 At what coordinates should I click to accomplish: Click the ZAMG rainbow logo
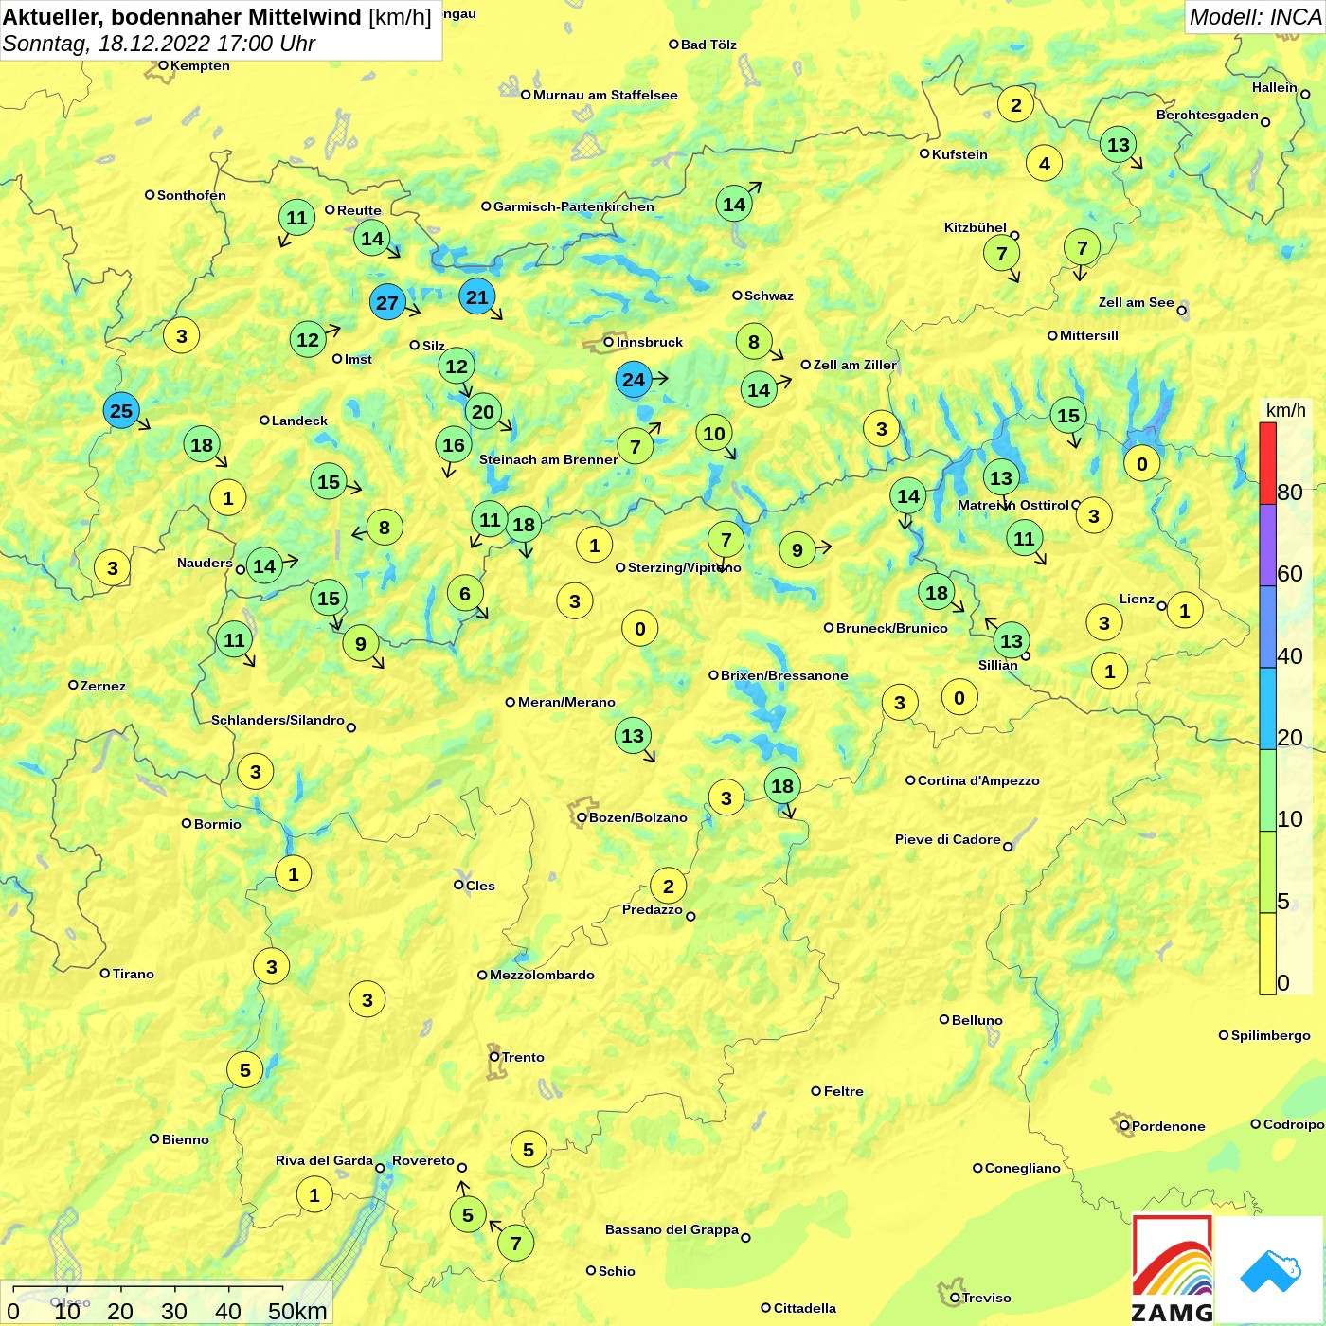point(1173,1269)
